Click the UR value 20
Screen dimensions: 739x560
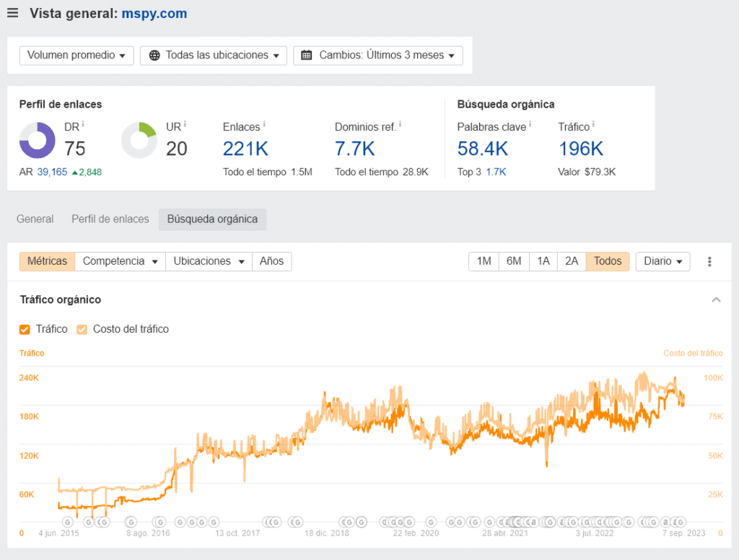[177, 149]
